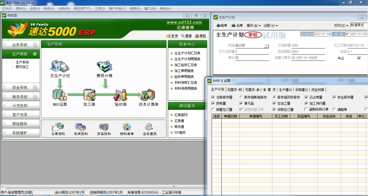The height and width of the screenshot is (196, 368).
Task: Open the 业务查找 icon
Action: (149, 127)
